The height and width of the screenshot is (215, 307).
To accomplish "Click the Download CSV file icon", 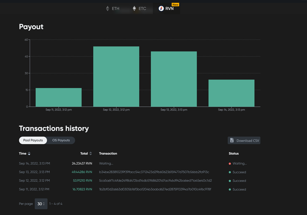I will [232, 140].
